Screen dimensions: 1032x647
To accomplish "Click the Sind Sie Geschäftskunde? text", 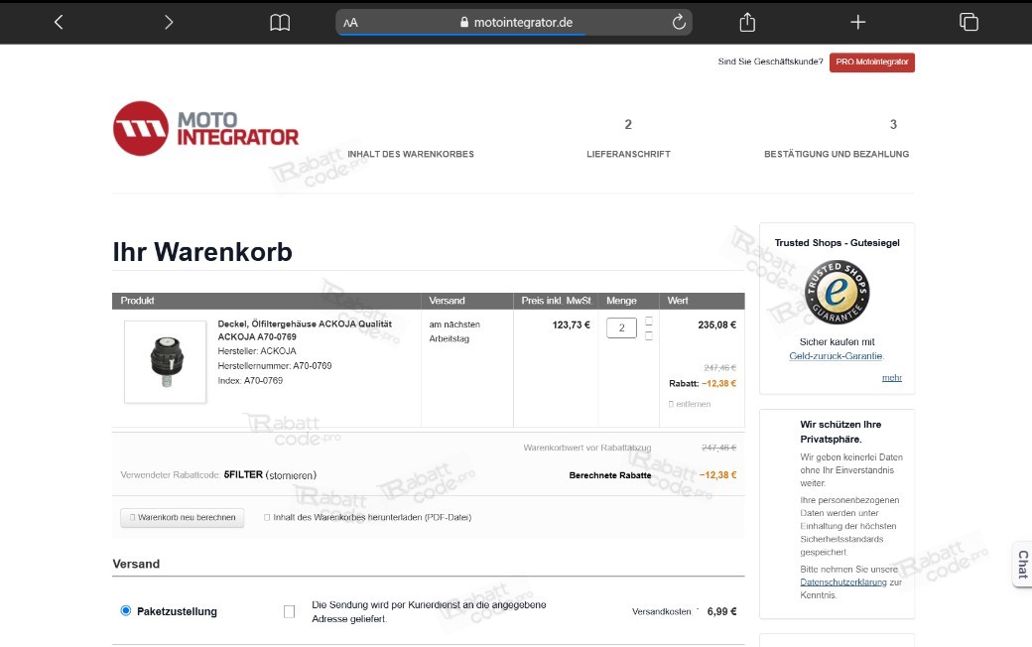I will (770, 62).
